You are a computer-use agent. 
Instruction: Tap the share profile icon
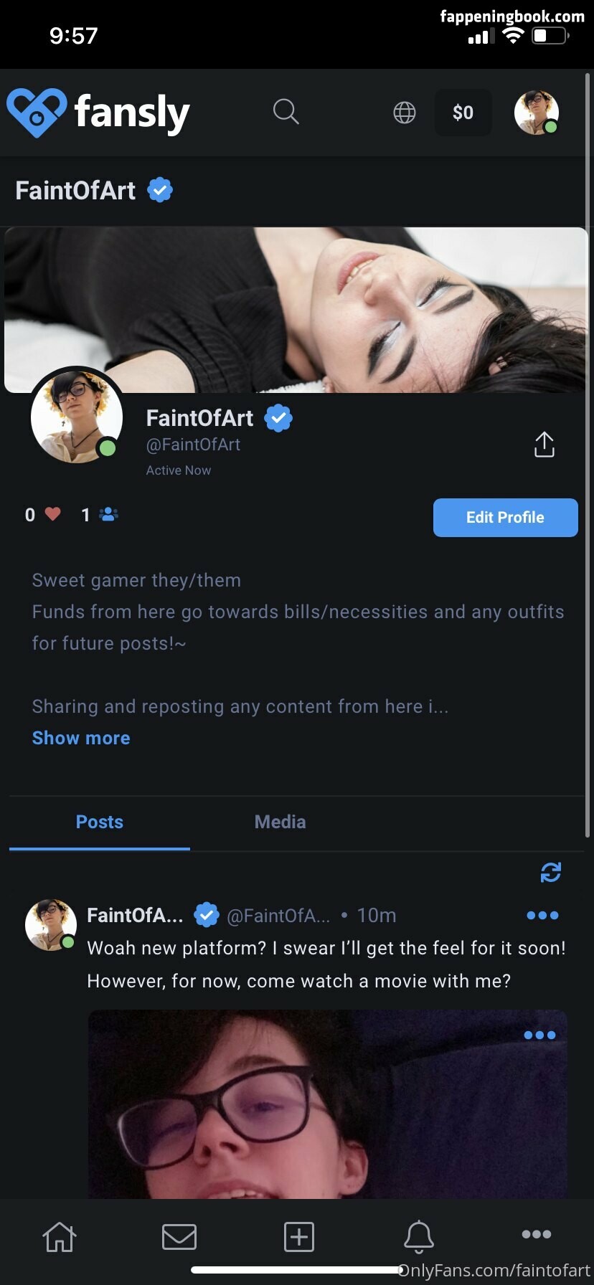point(544,445)
